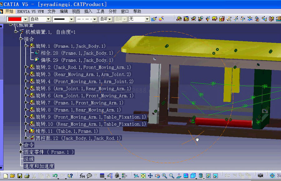Click the Print icon in bottom toolbar
The image size is (281, 181).
(27, 176)
